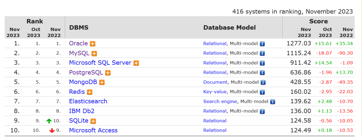Click the info icon in Elasticsearch's row
The image size is (362, 137).
[x=273, y=102]
